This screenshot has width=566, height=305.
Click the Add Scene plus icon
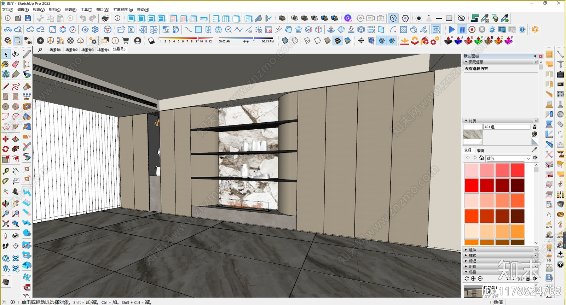[x=473, y=278]
